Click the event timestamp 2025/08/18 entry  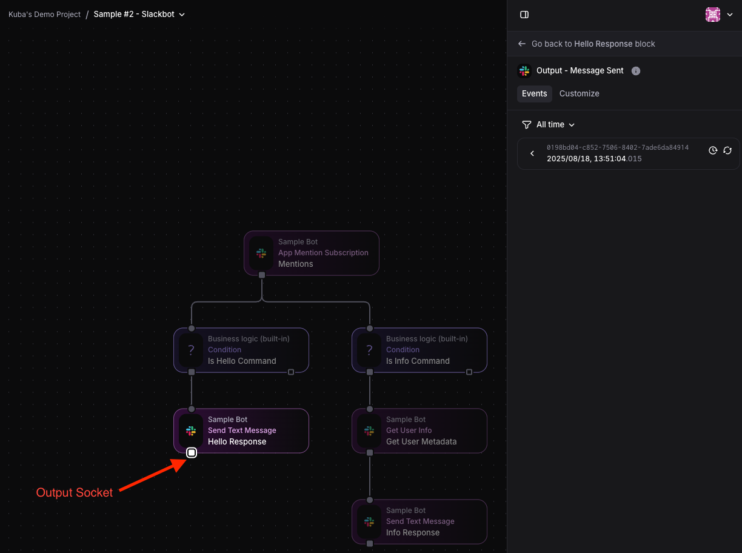(x=594, y=159)
